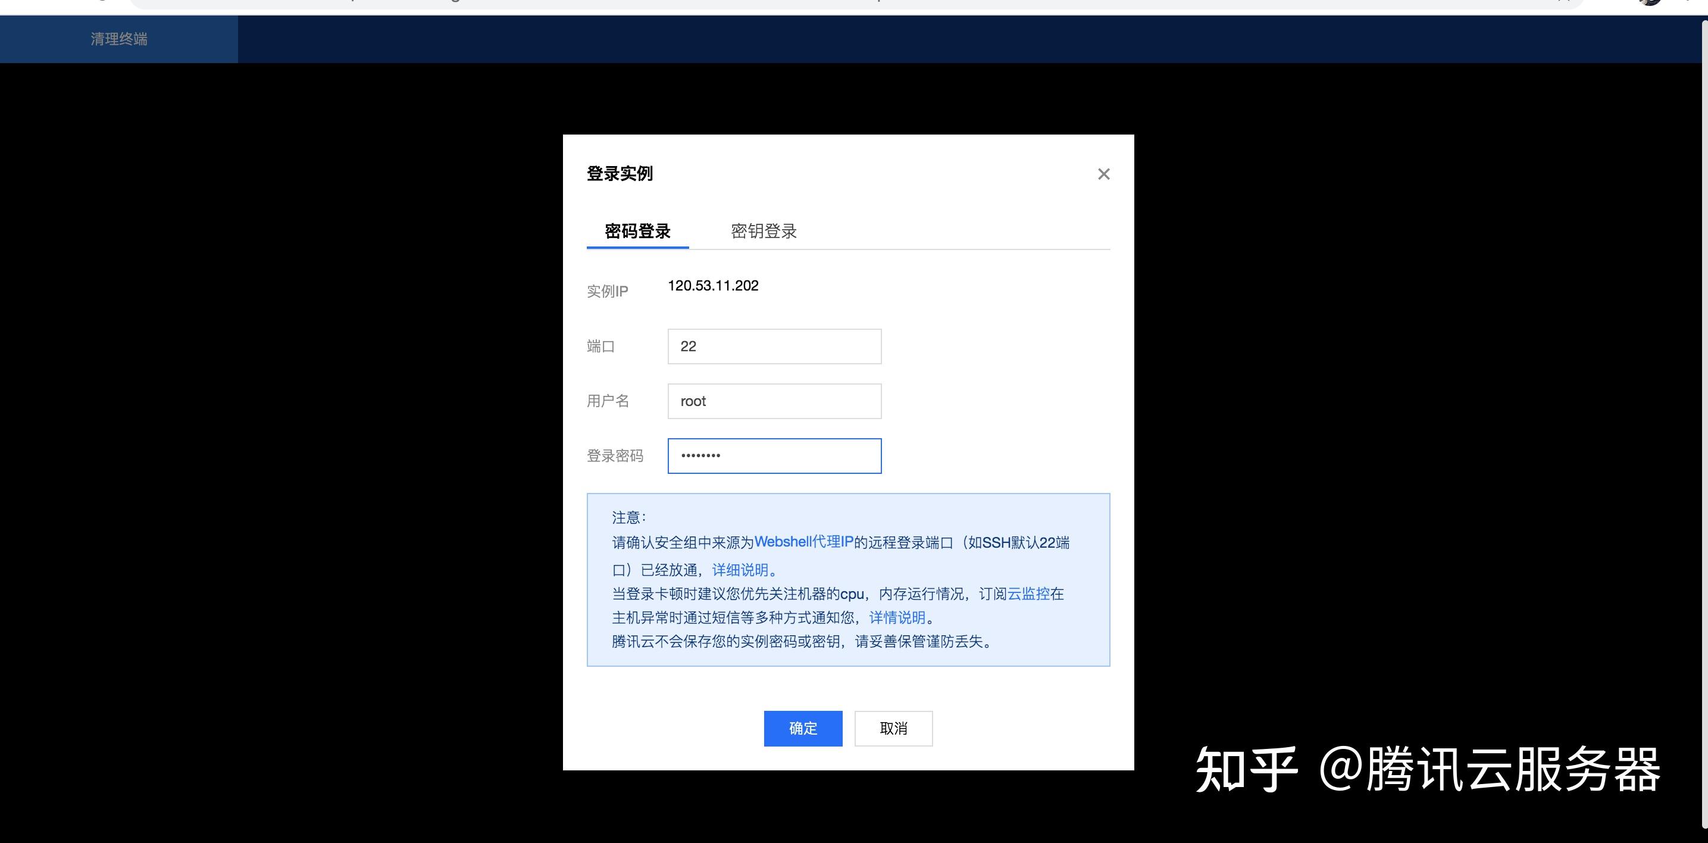Click the 登录密码 label

coord(615,455)
